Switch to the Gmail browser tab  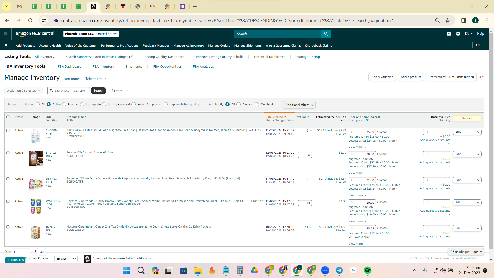19,6
